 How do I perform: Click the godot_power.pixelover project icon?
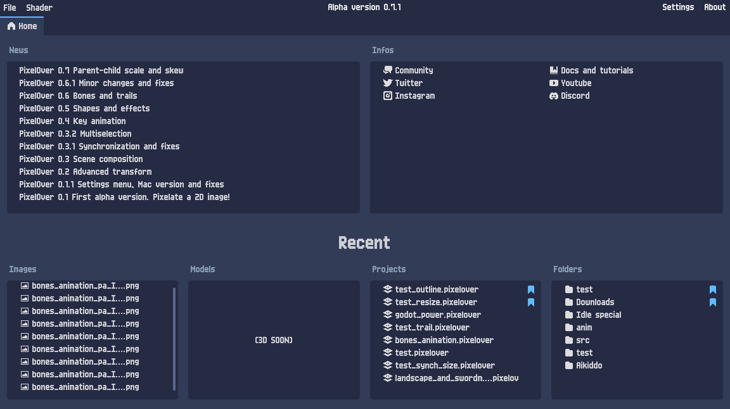[387, 315]
